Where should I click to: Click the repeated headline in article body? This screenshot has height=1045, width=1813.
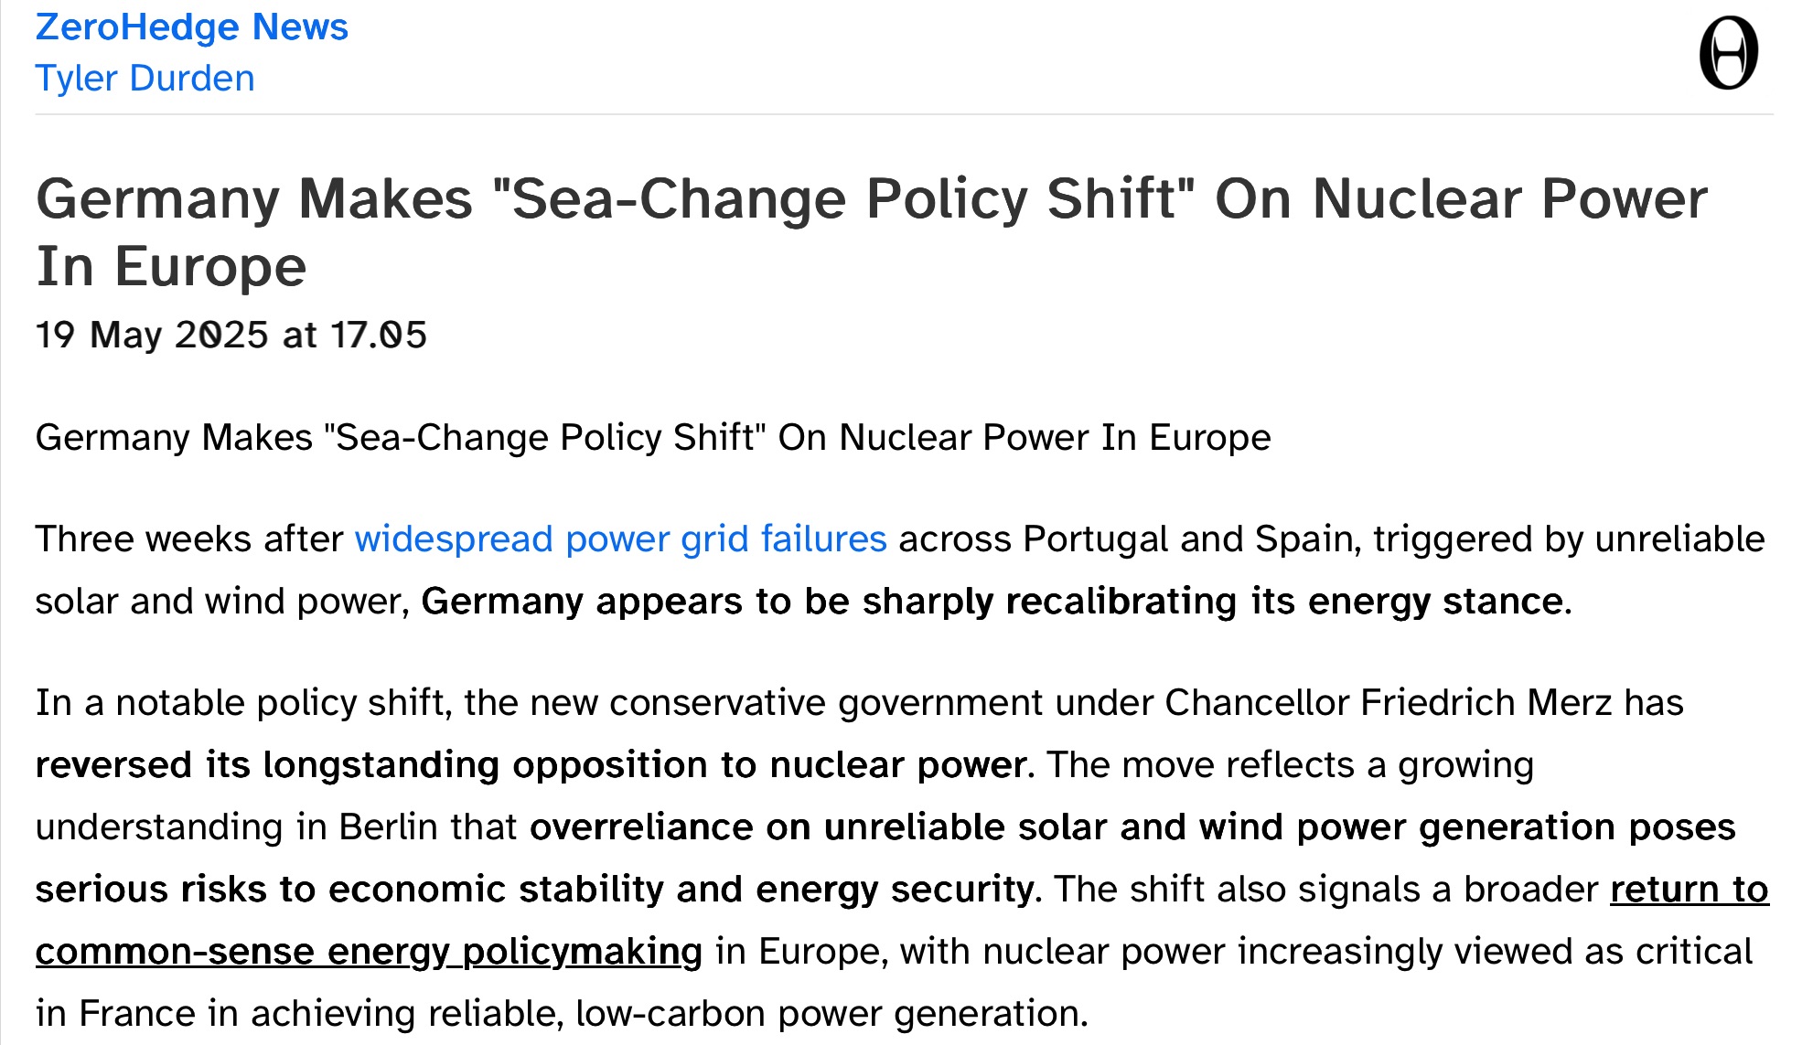[x=653, y=437]
